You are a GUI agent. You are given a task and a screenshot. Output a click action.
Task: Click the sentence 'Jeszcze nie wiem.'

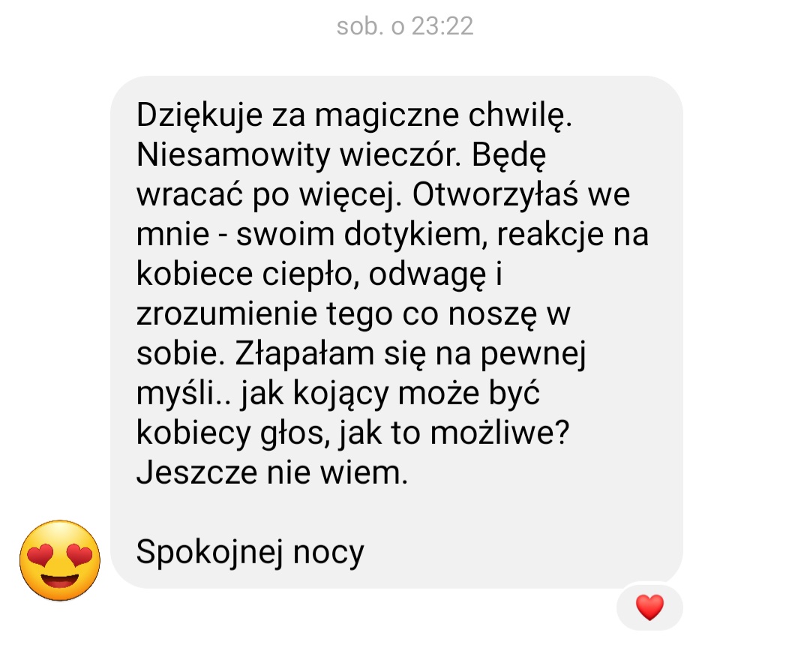(x=272, y=472)
